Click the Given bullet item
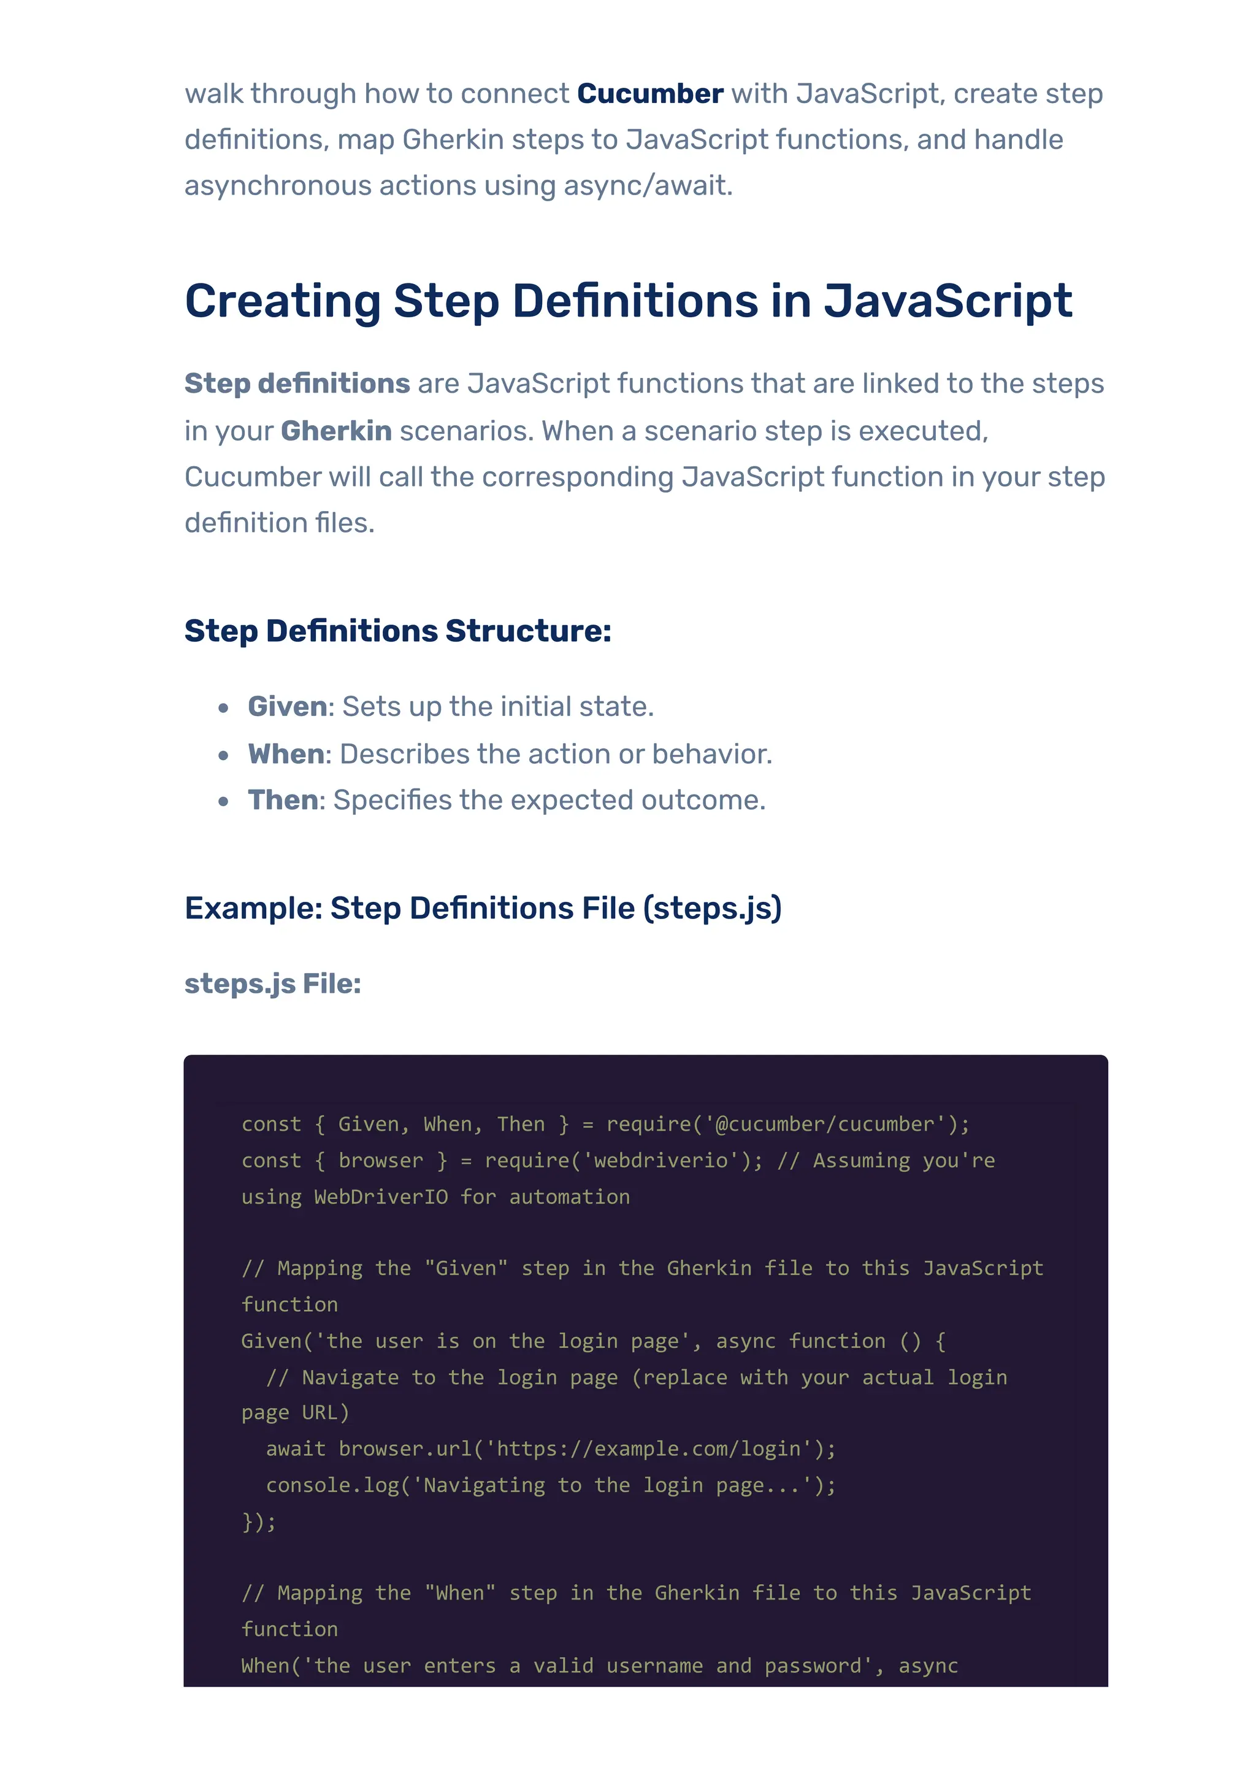Viewport: 1256px width, 1778px height. [x=450, y=706]
